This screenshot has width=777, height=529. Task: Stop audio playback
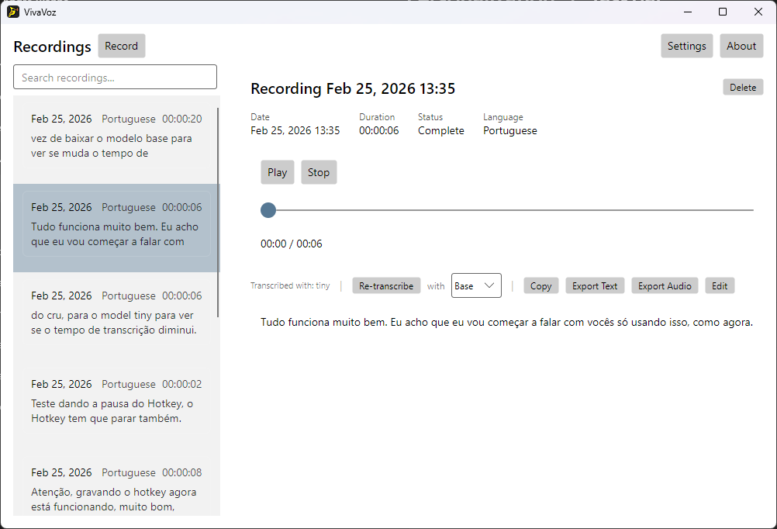(319, 171)
